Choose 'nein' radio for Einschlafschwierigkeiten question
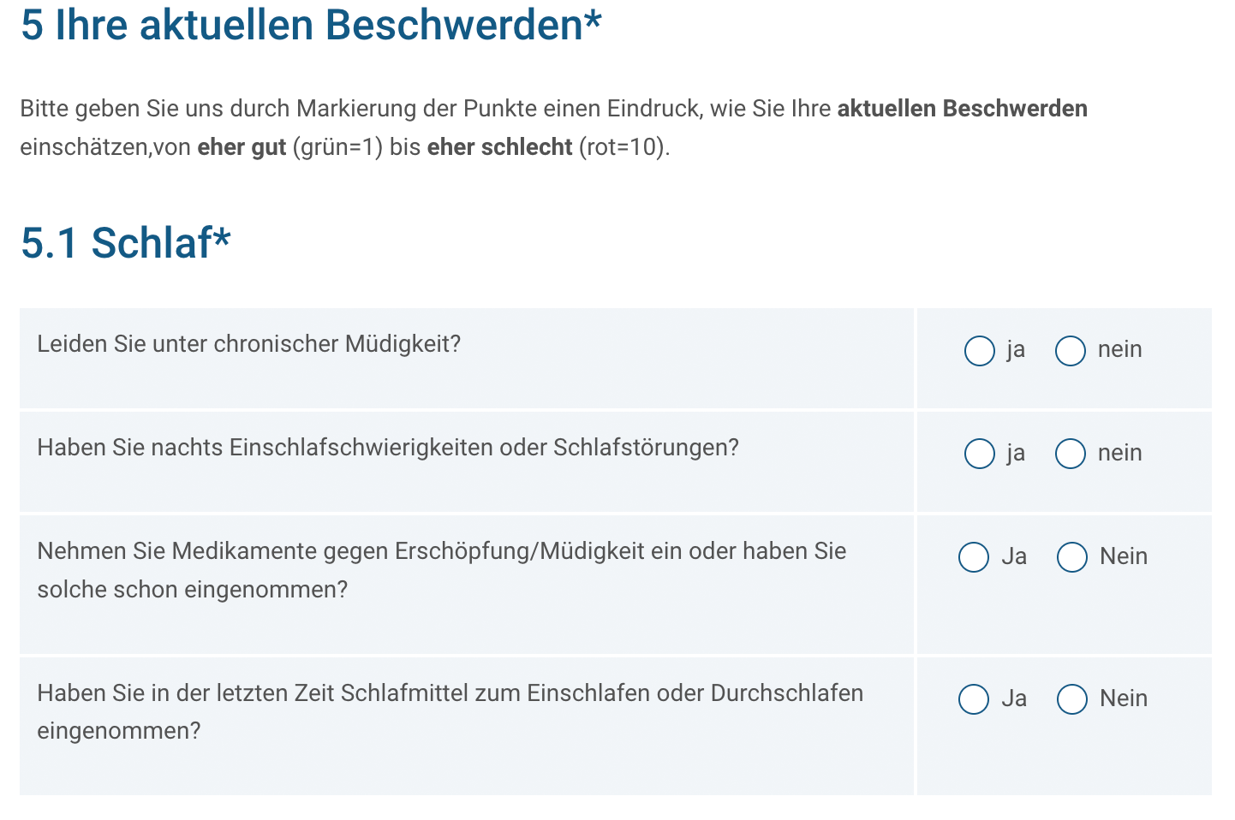Screen dimensions: 1235x820 [x=1071, y=454]
